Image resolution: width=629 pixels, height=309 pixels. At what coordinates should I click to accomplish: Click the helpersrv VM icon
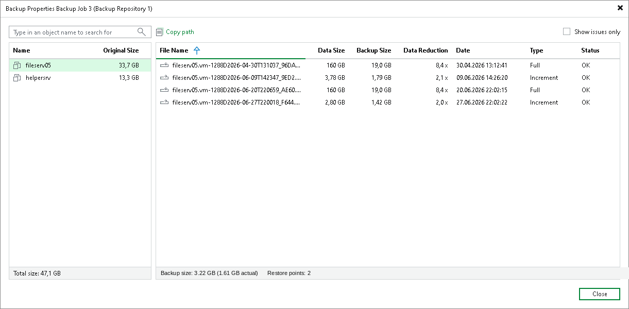pyautogui.click(x=17, y=78)
